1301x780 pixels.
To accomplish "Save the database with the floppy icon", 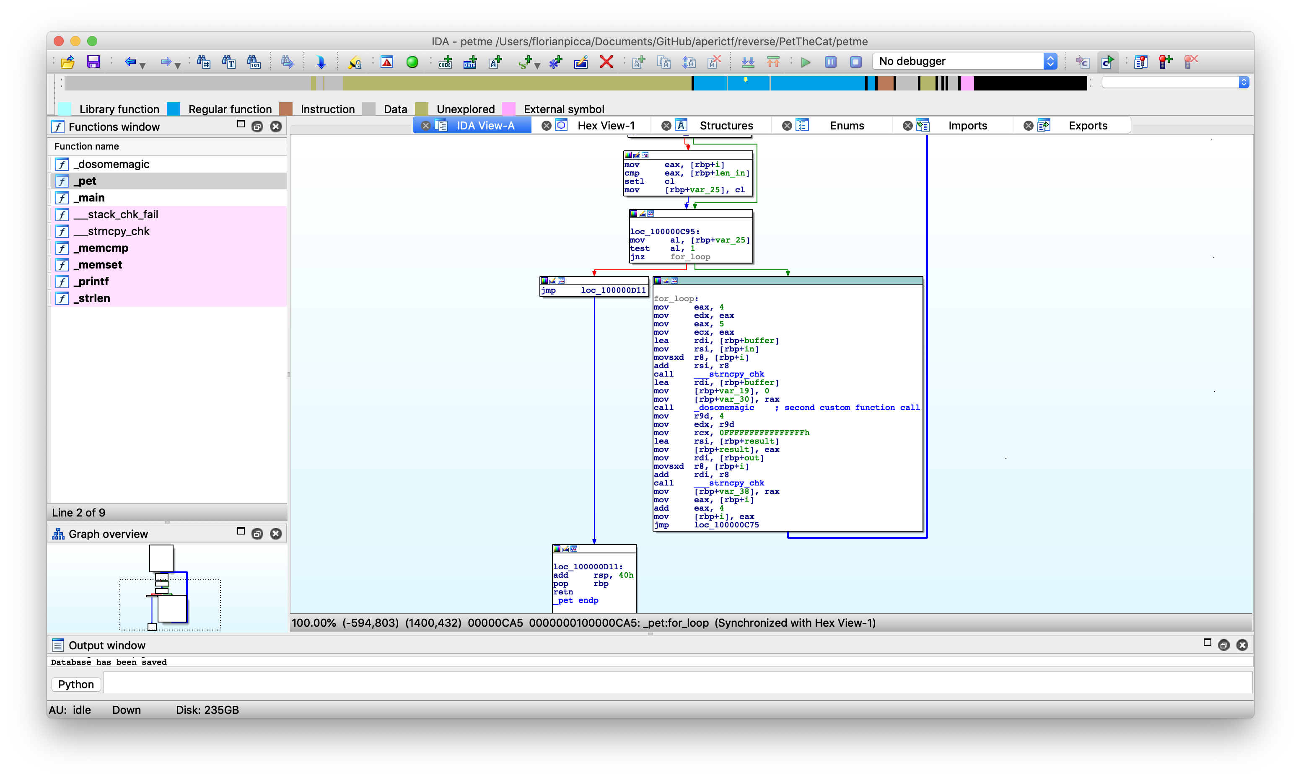I will (x=93, y=62).
